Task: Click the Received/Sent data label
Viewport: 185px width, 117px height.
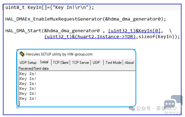Action: click(33, 68)
